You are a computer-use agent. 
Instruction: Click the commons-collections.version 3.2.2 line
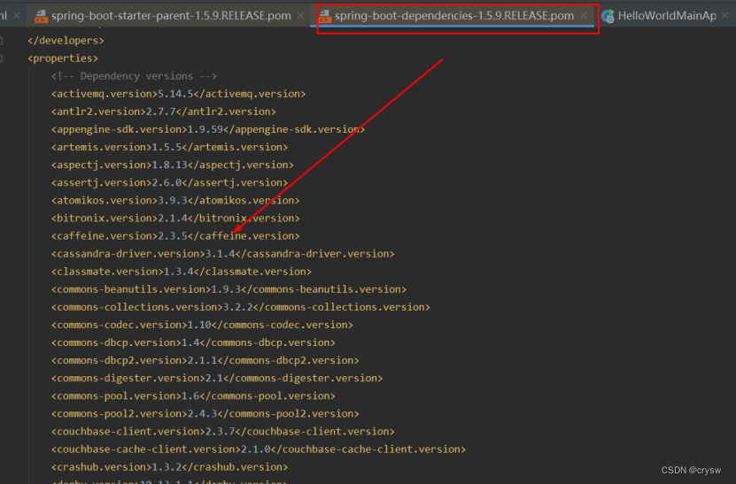click(x=240, y=307)
